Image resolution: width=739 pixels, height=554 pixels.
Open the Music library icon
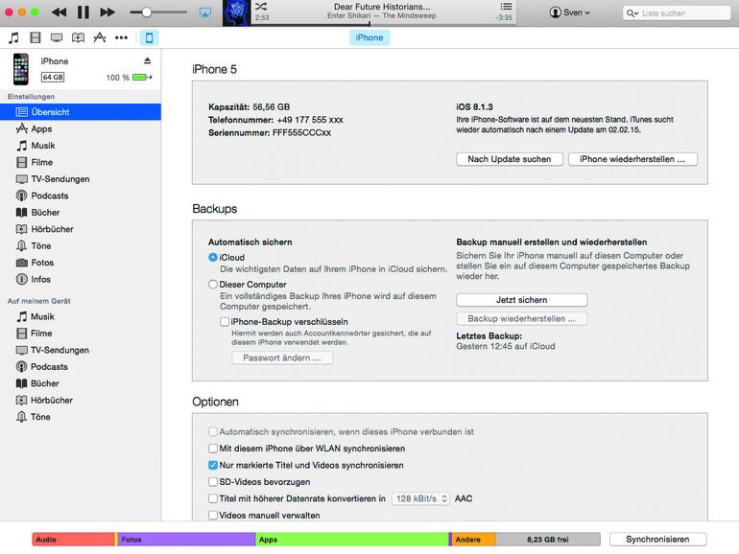pyautogui.click(x=14, y=37)
